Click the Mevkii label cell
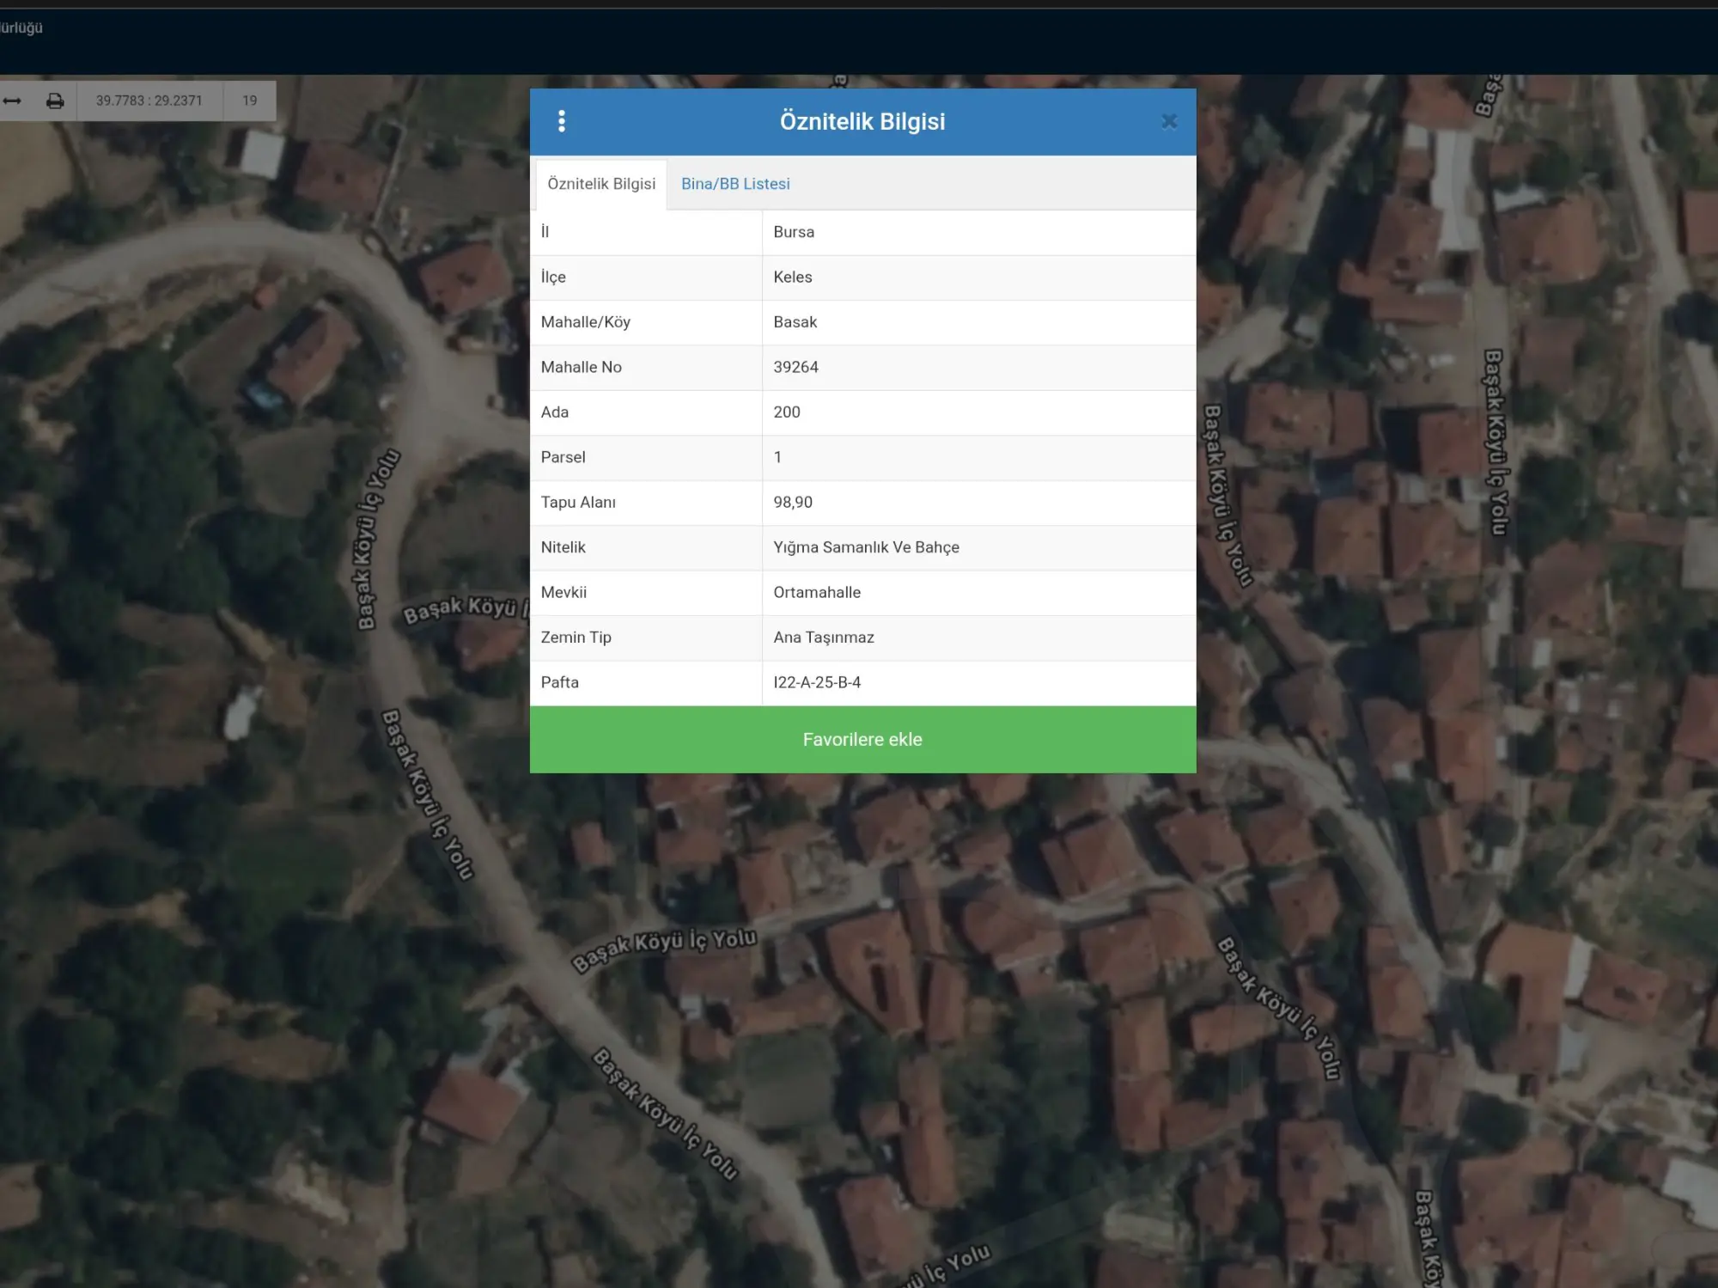 [x=646, y=592]
